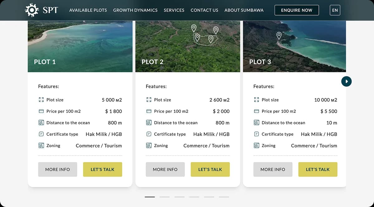Viewport: 374px width, 207px height.
Task: Go to Growth Dynamics section
Action: coord(135,10)
